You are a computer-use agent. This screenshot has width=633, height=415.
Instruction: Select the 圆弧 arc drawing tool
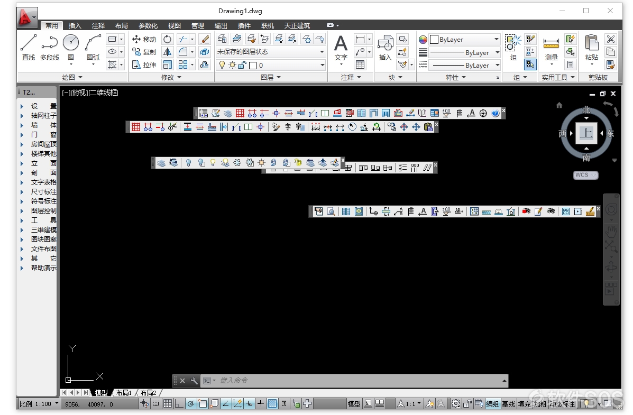coord(93,48)
